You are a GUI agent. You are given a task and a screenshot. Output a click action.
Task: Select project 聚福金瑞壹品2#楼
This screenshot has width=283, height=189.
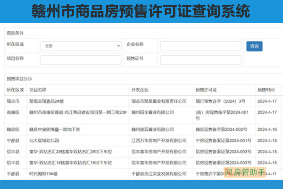tap(47, 101)
